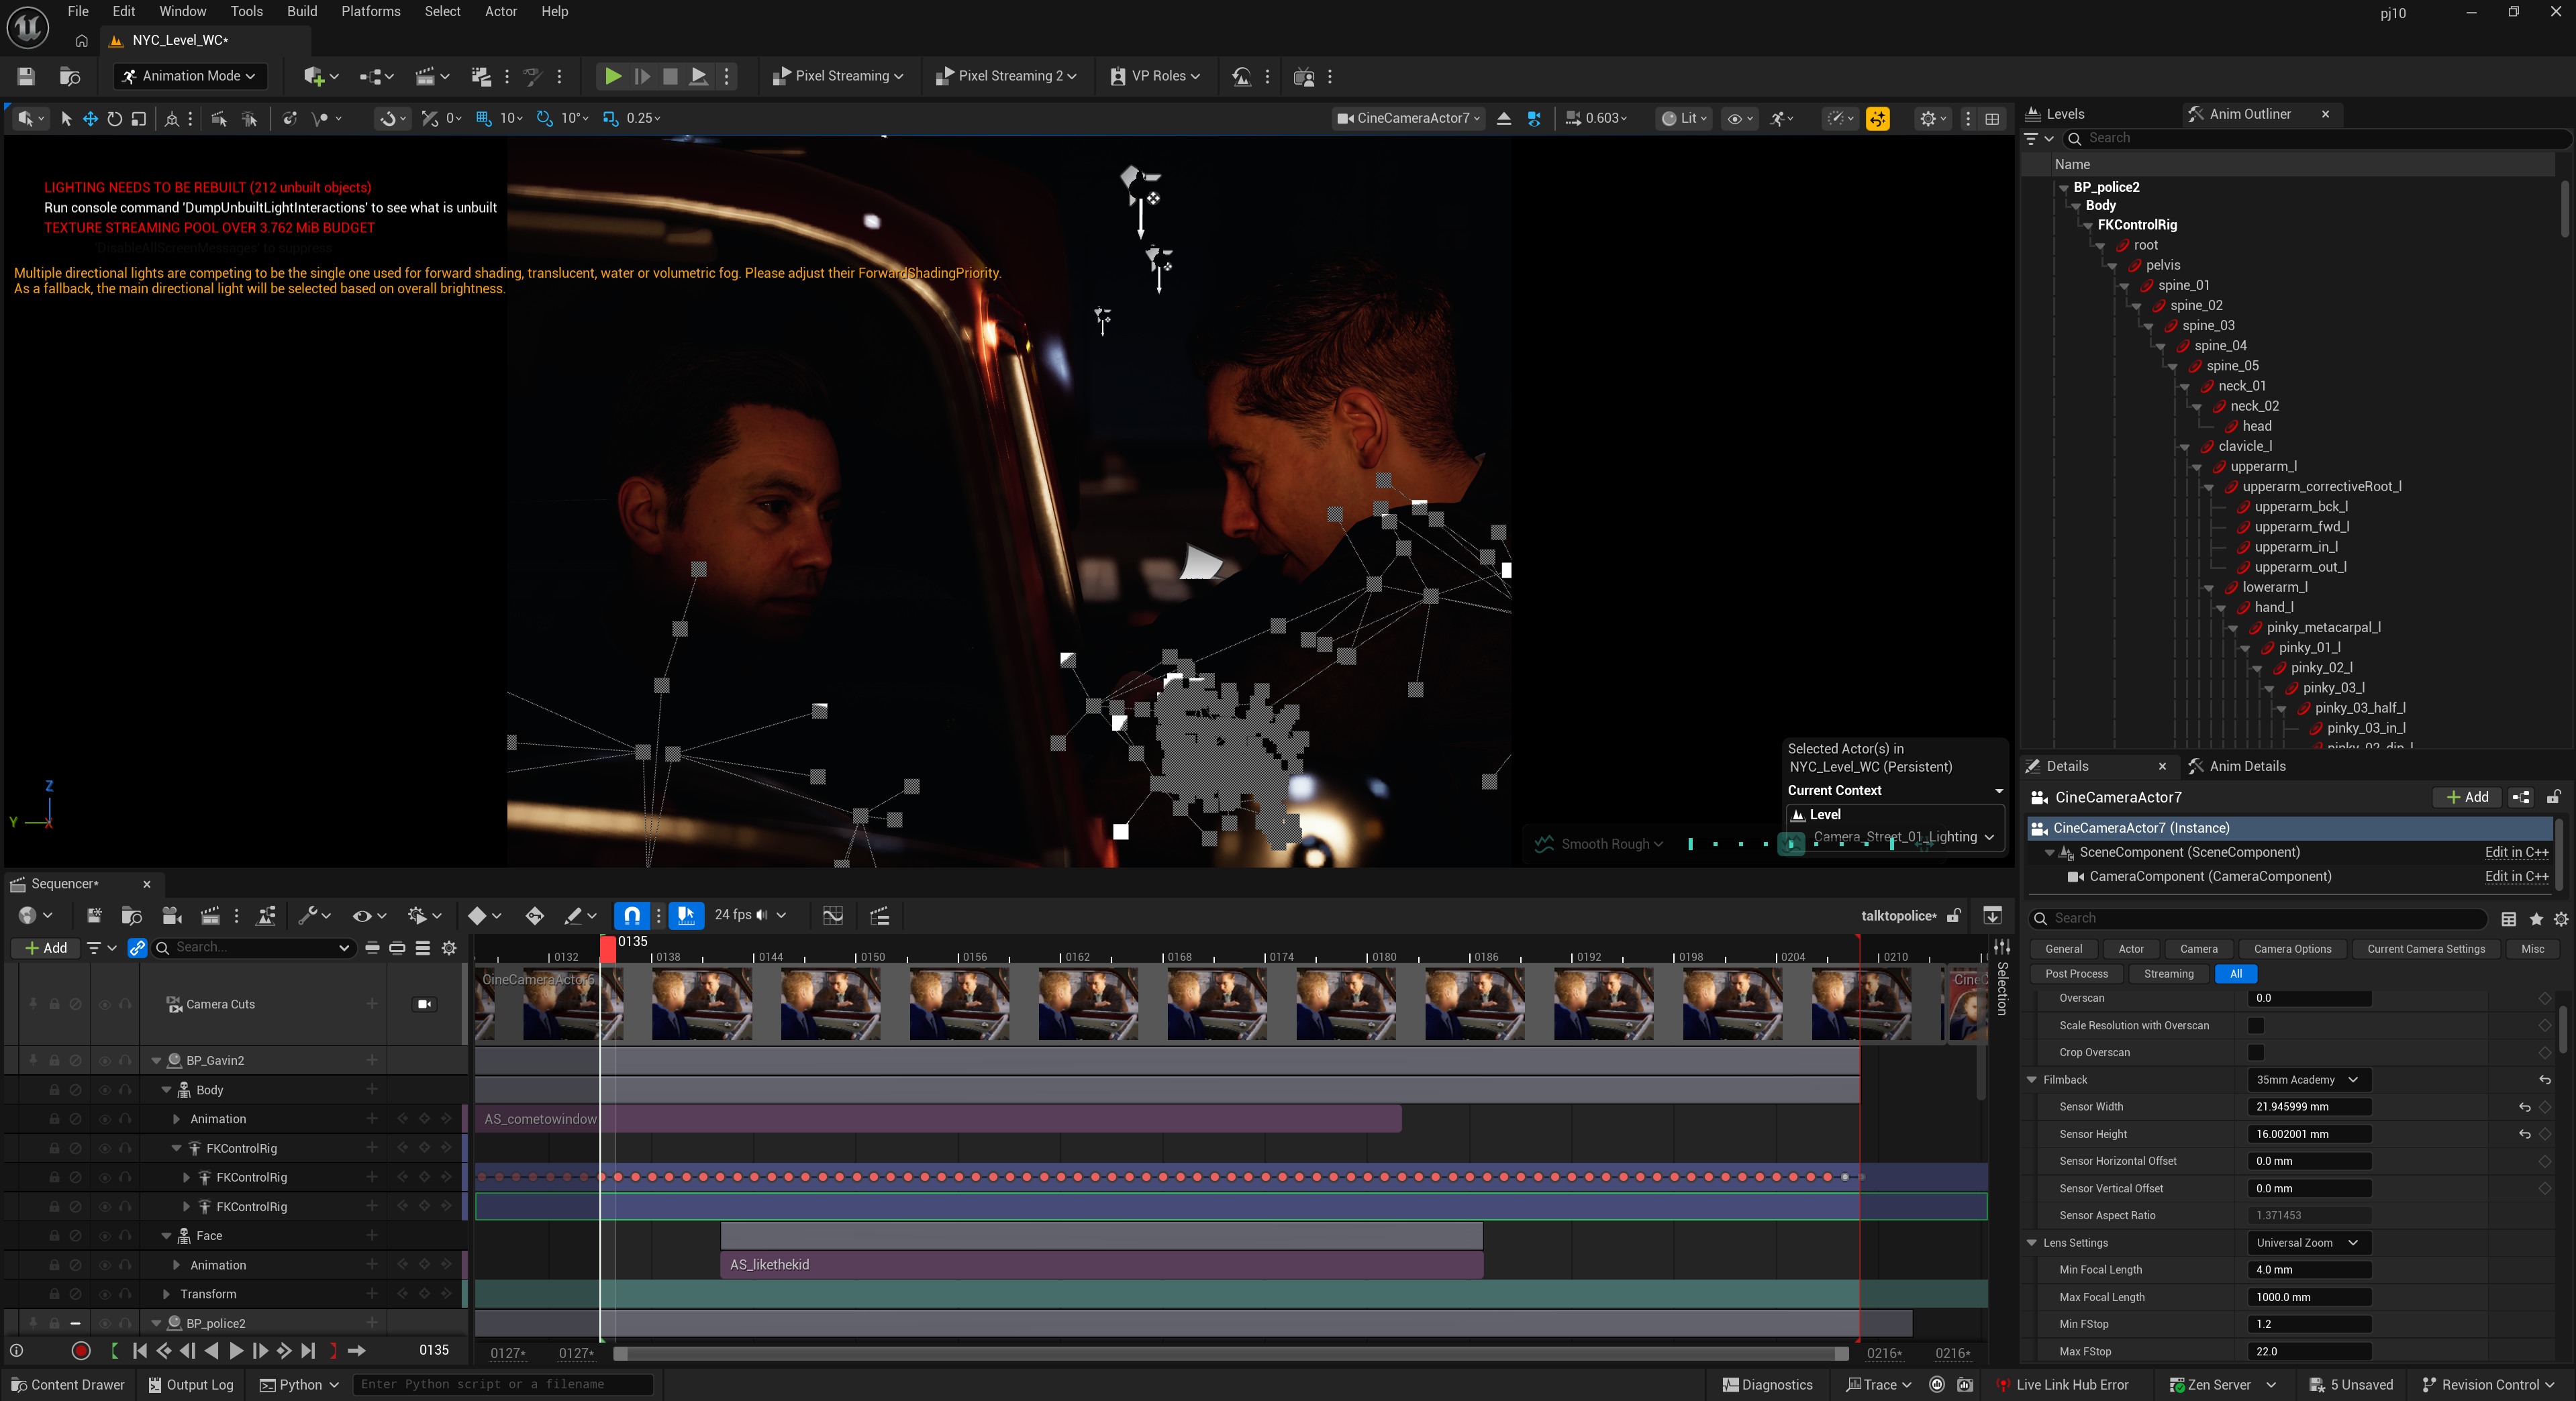Select the Camera Options filter tab

(x=2292, y=949)
